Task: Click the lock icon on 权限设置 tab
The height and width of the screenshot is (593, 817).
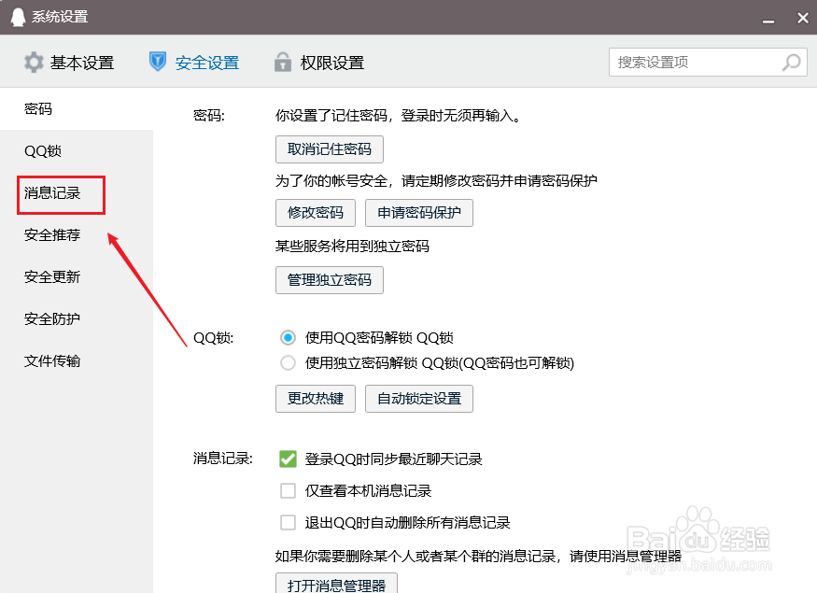Action: click(282, 62)
